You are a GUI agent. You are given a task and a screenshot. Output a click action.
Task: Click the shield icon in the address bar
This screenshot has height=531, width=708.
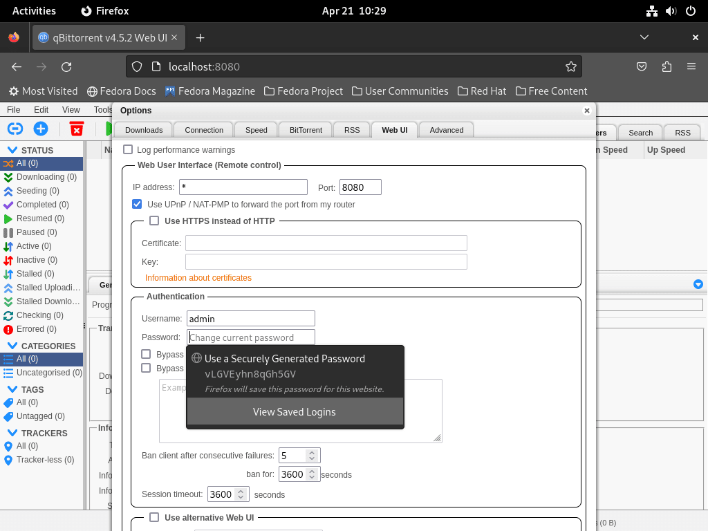[136, 66]
